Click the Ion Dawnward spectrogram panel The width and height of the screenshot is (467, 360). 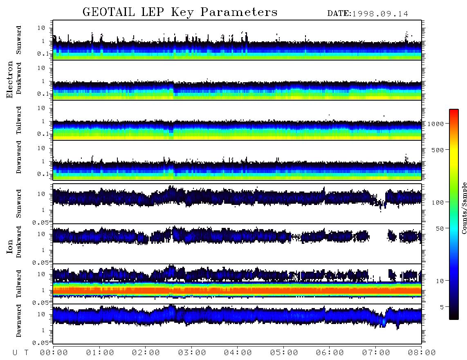237,324
